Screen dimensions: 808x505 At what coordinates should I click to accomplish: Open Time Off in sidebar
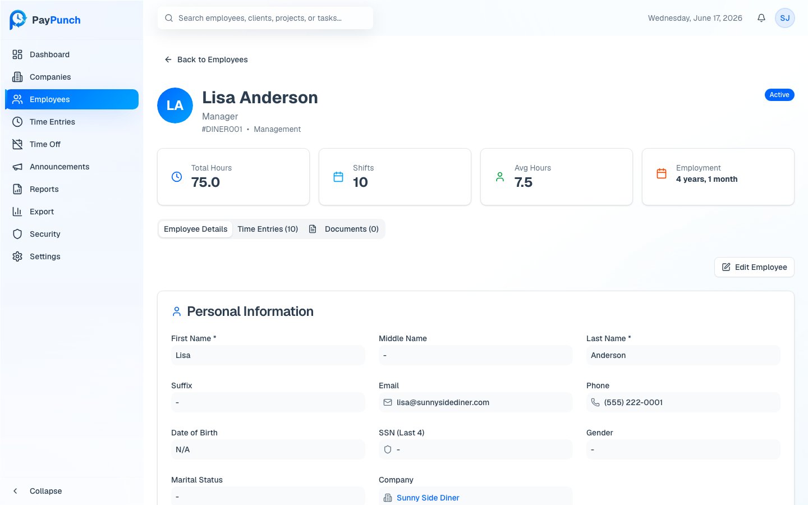tap(72, 144)
